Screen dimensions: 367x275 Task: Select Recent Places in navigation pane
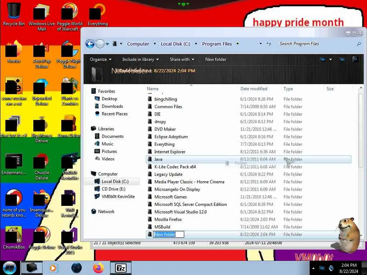tap(114, 114)
